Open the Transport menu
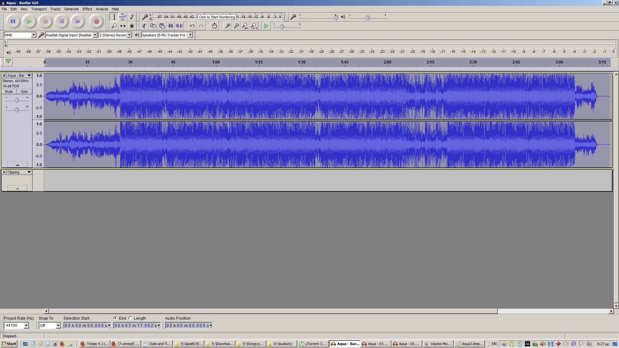This screenshot has height=348, width=619. [x=39, y=9]
